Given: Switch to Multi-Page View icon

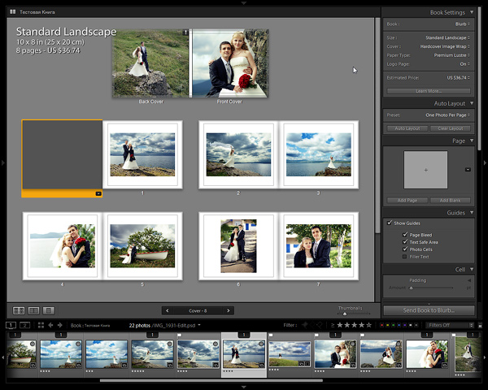Looking at the screenshot, I should coord(19,310).
